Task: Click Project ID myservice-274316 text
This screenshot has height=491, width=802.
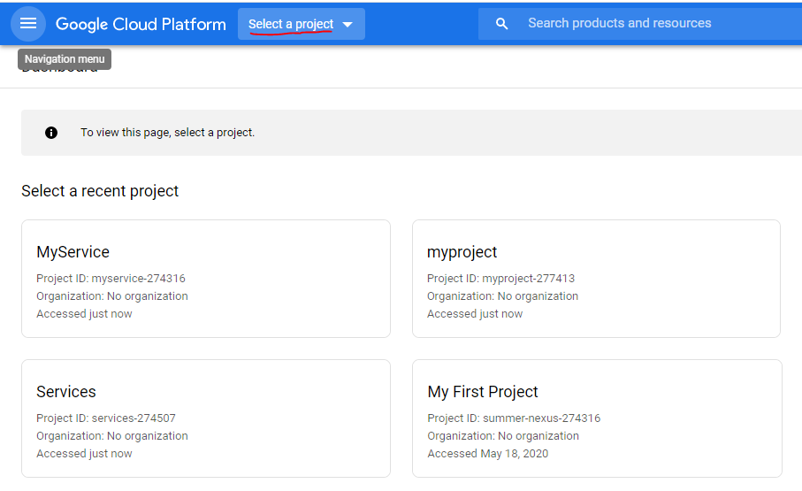Action: pos(111,279)
